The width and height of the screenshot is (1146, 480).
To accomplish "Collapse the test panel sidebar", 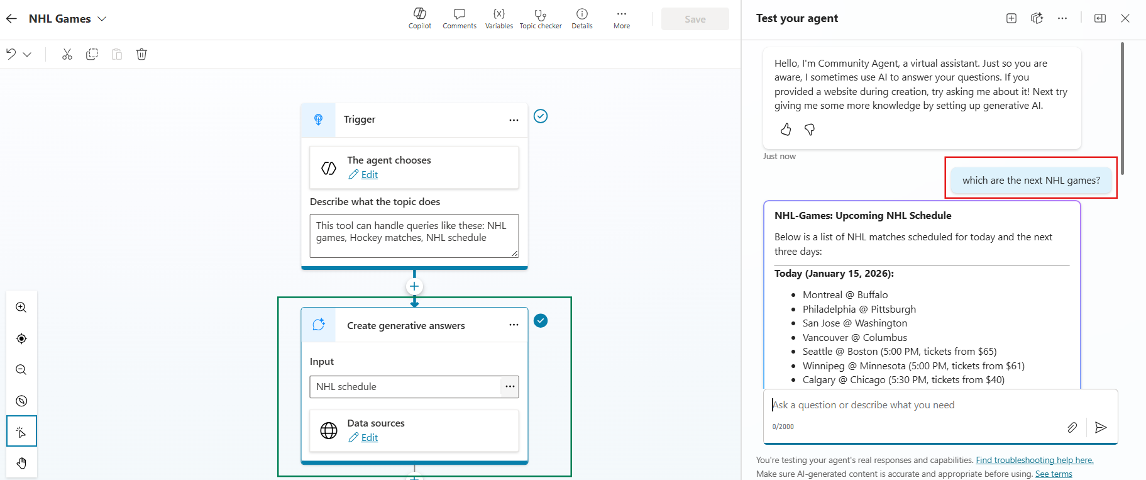I will click(x=1100, y=18).
